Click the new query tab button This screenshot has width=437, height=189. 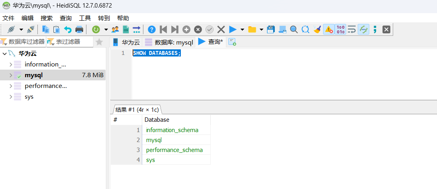click(232, 42)
